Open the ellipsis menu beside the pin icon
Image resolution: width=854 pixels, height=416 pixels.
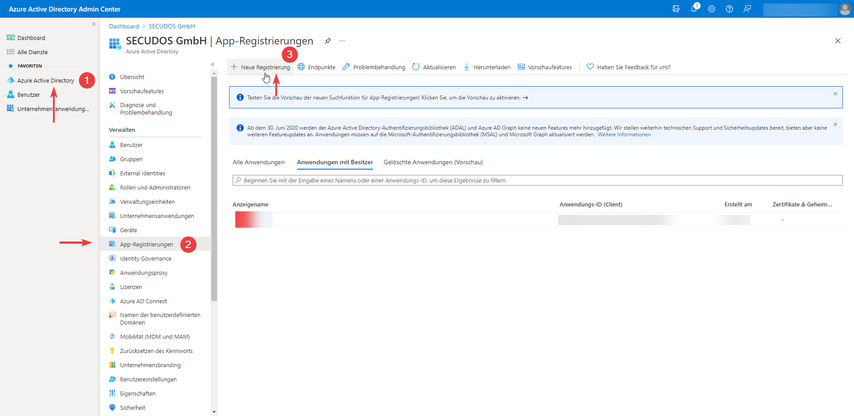[342, 41]
